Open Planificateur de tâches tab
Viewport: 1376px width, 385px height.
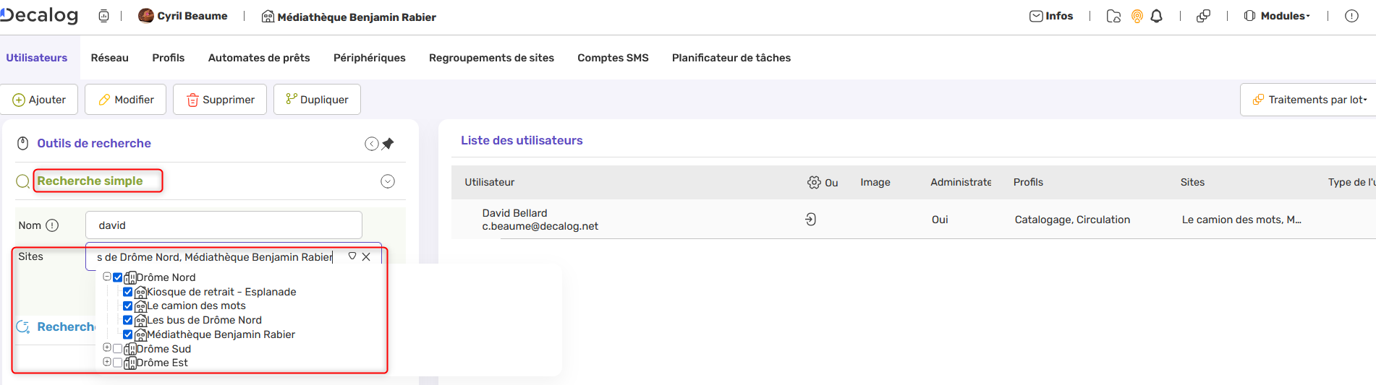pyautogui.click(x=731, y=58)
